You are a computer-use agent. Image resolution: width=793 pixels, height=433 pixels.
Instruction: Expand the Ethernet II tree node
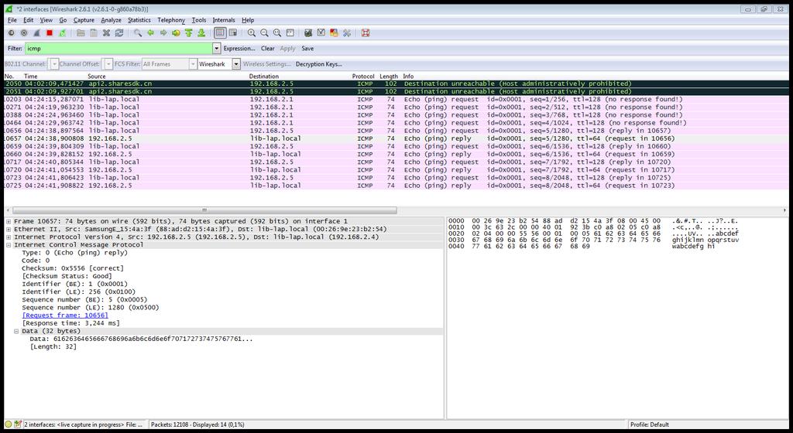click(9, 229)
